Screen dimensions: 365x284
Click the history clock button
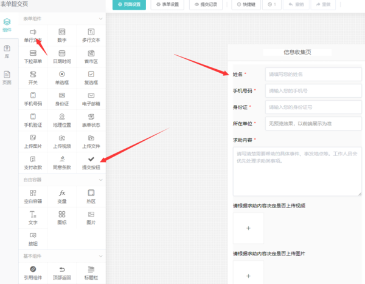point(272,4)
